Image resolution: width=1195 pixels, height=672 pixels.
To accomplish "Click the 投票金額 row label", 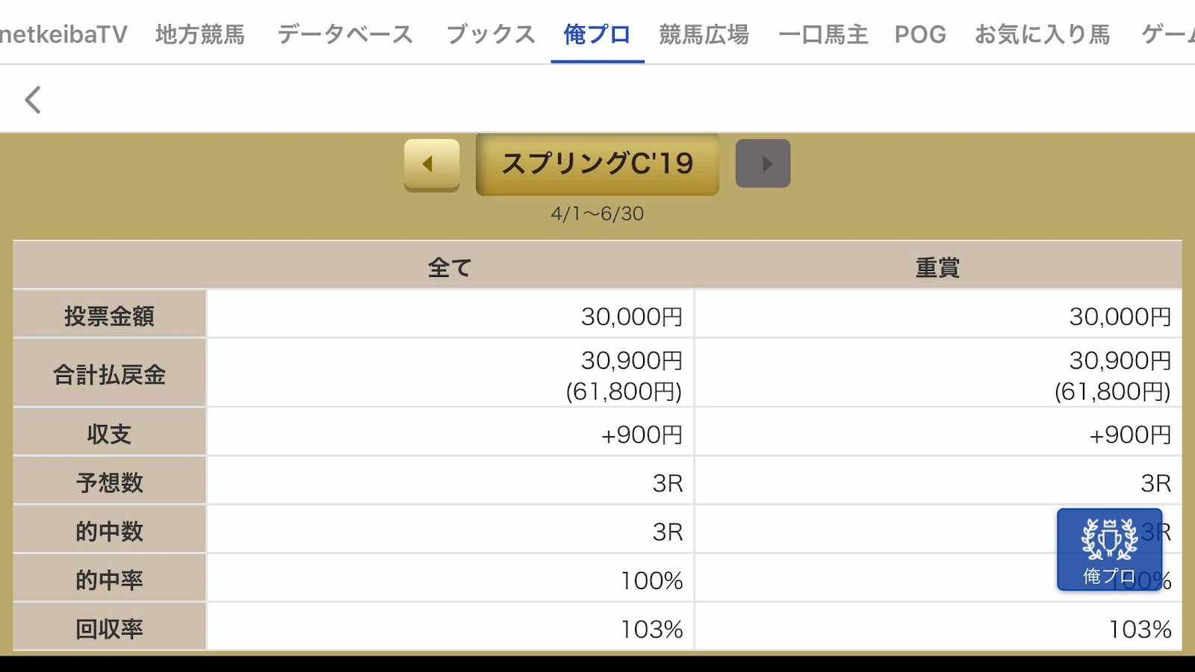I will click(109, 316).
